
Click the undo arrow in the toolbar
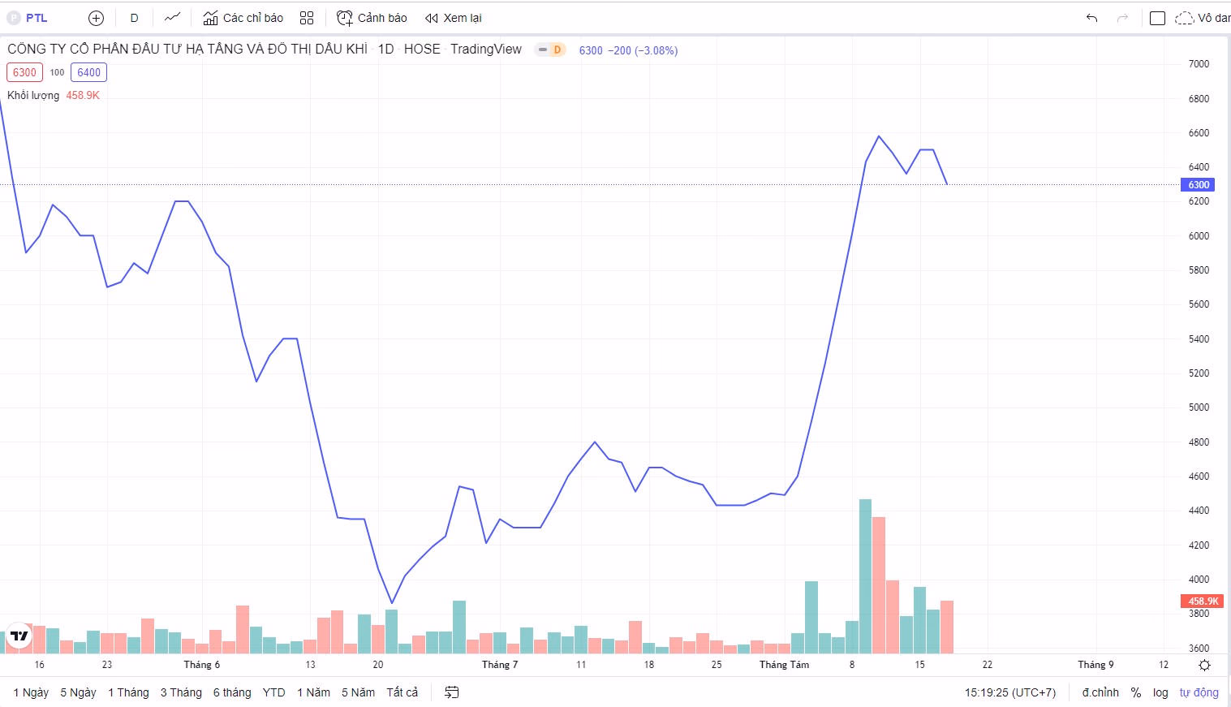(1091, 18)
